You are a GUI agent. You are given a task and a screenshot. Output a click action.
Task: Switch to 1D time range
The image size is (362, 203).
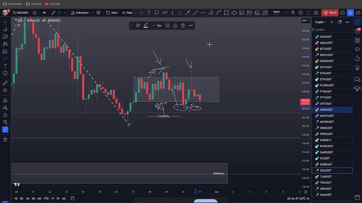tap(16, 198)
